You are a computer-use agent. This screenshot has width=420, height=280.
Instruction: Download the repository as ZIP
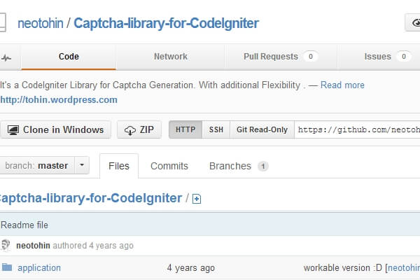point(139,129)
